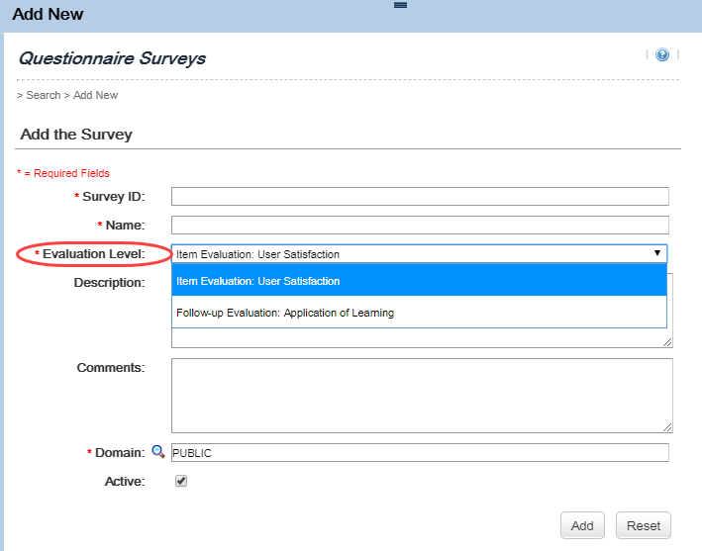
Task: Select Item Evaluation: User Satisfaction option
Action: tap(419, 281)
